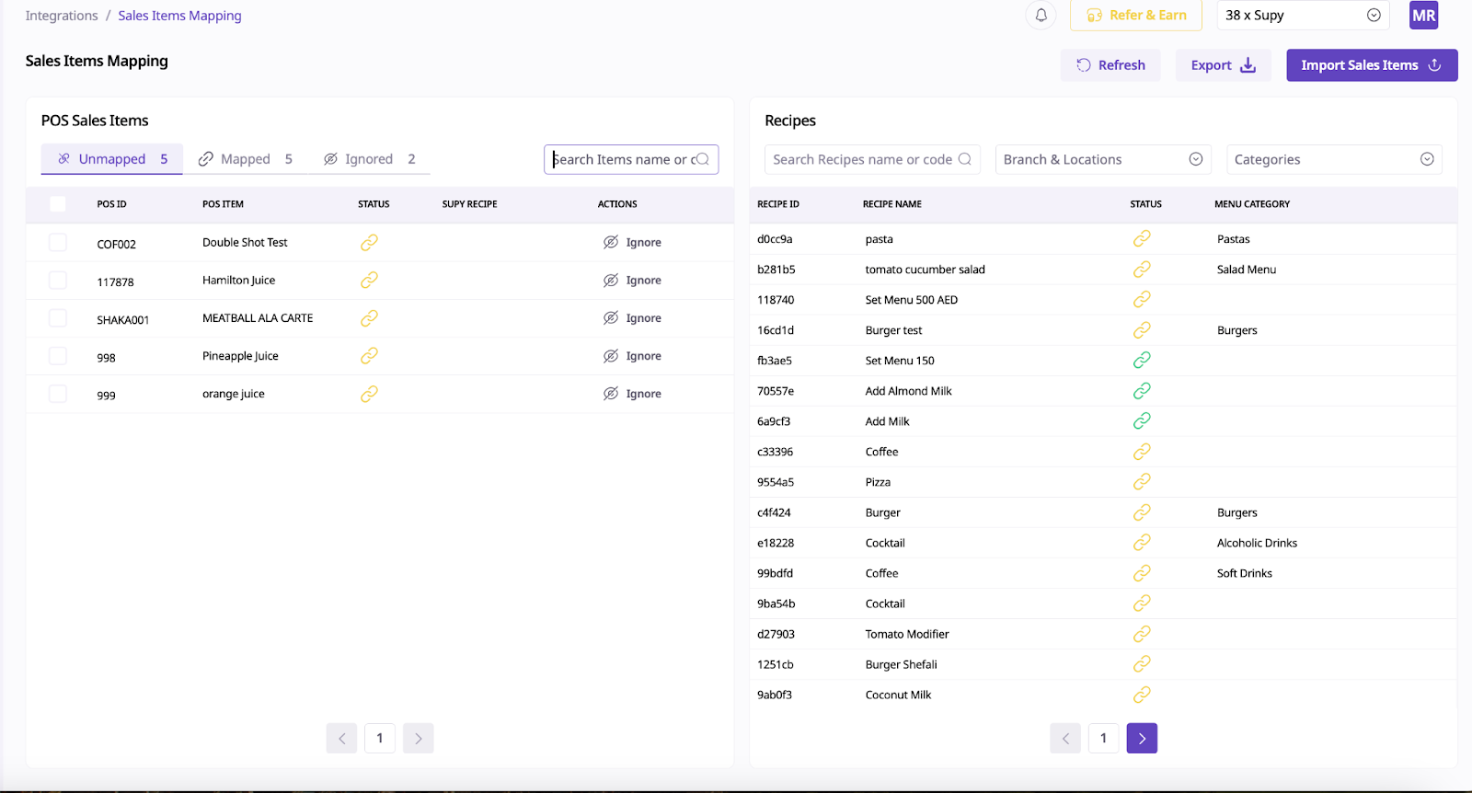The height and width of the screenshot is (793, 1472).
Task: Select the Burger Shefali recipe name
Action: [x=902, y=664]
